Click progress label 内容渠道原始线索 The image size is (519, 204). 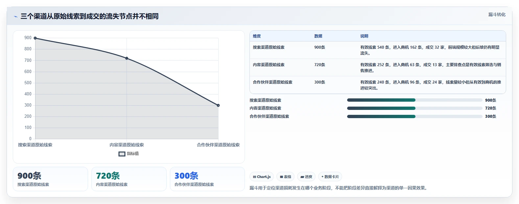(265, 108)
